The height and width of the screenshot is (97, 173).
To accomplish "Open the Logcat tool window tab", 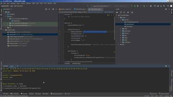I will 38,94.
